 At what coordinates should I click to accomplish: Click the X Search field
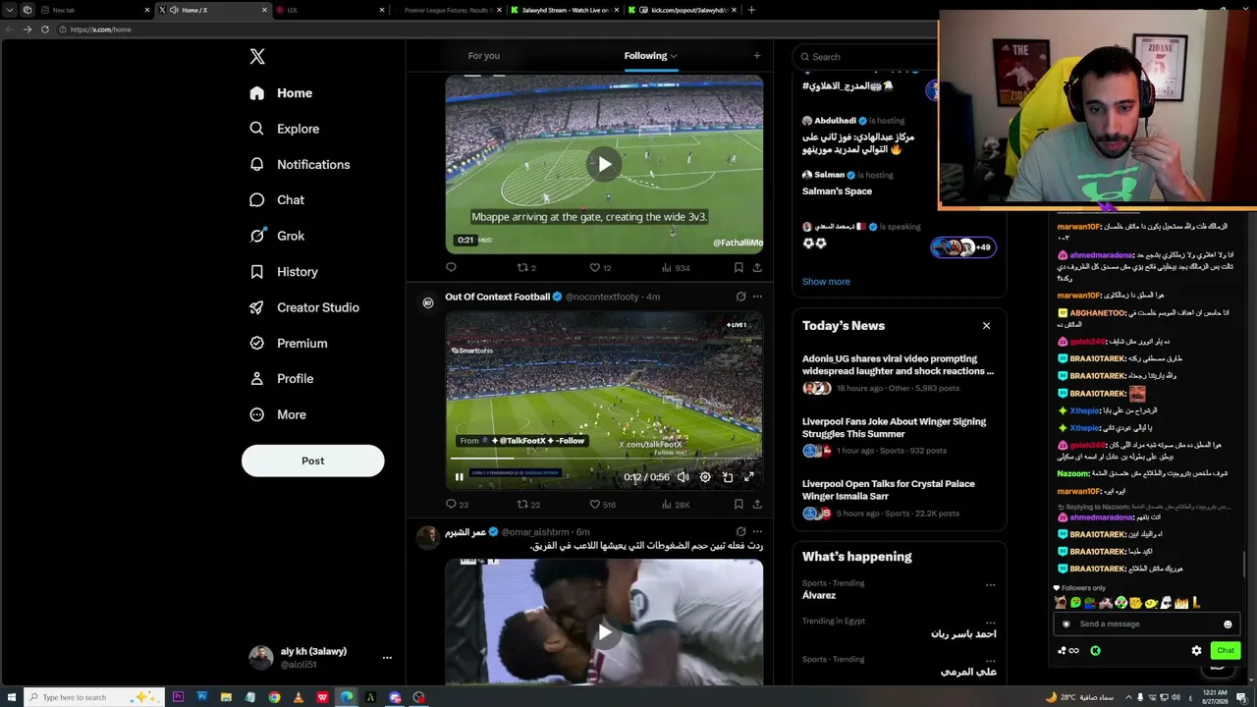[x=864, y=57]
